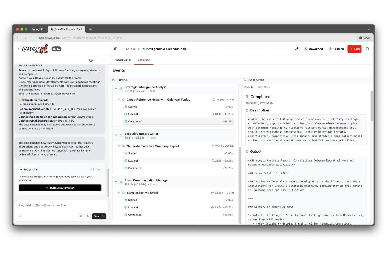Click the Event details panel scrollbar
The image size is (387, 258).
(x=372, y=106)
